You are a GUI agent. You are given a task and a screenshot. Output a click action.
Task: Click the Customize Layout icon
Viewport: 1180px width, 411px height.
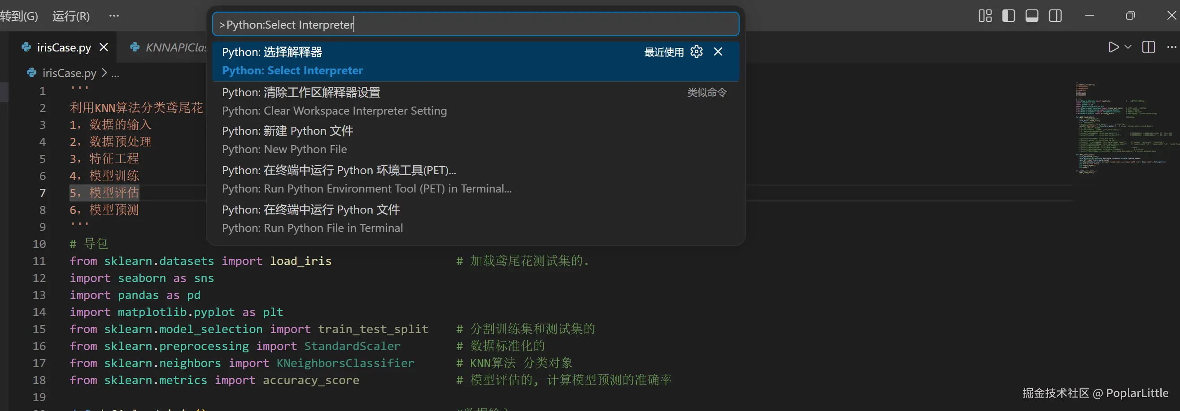click(985, 16)
